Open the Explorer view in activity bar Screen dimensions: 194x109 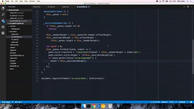(x=3, y=8)
